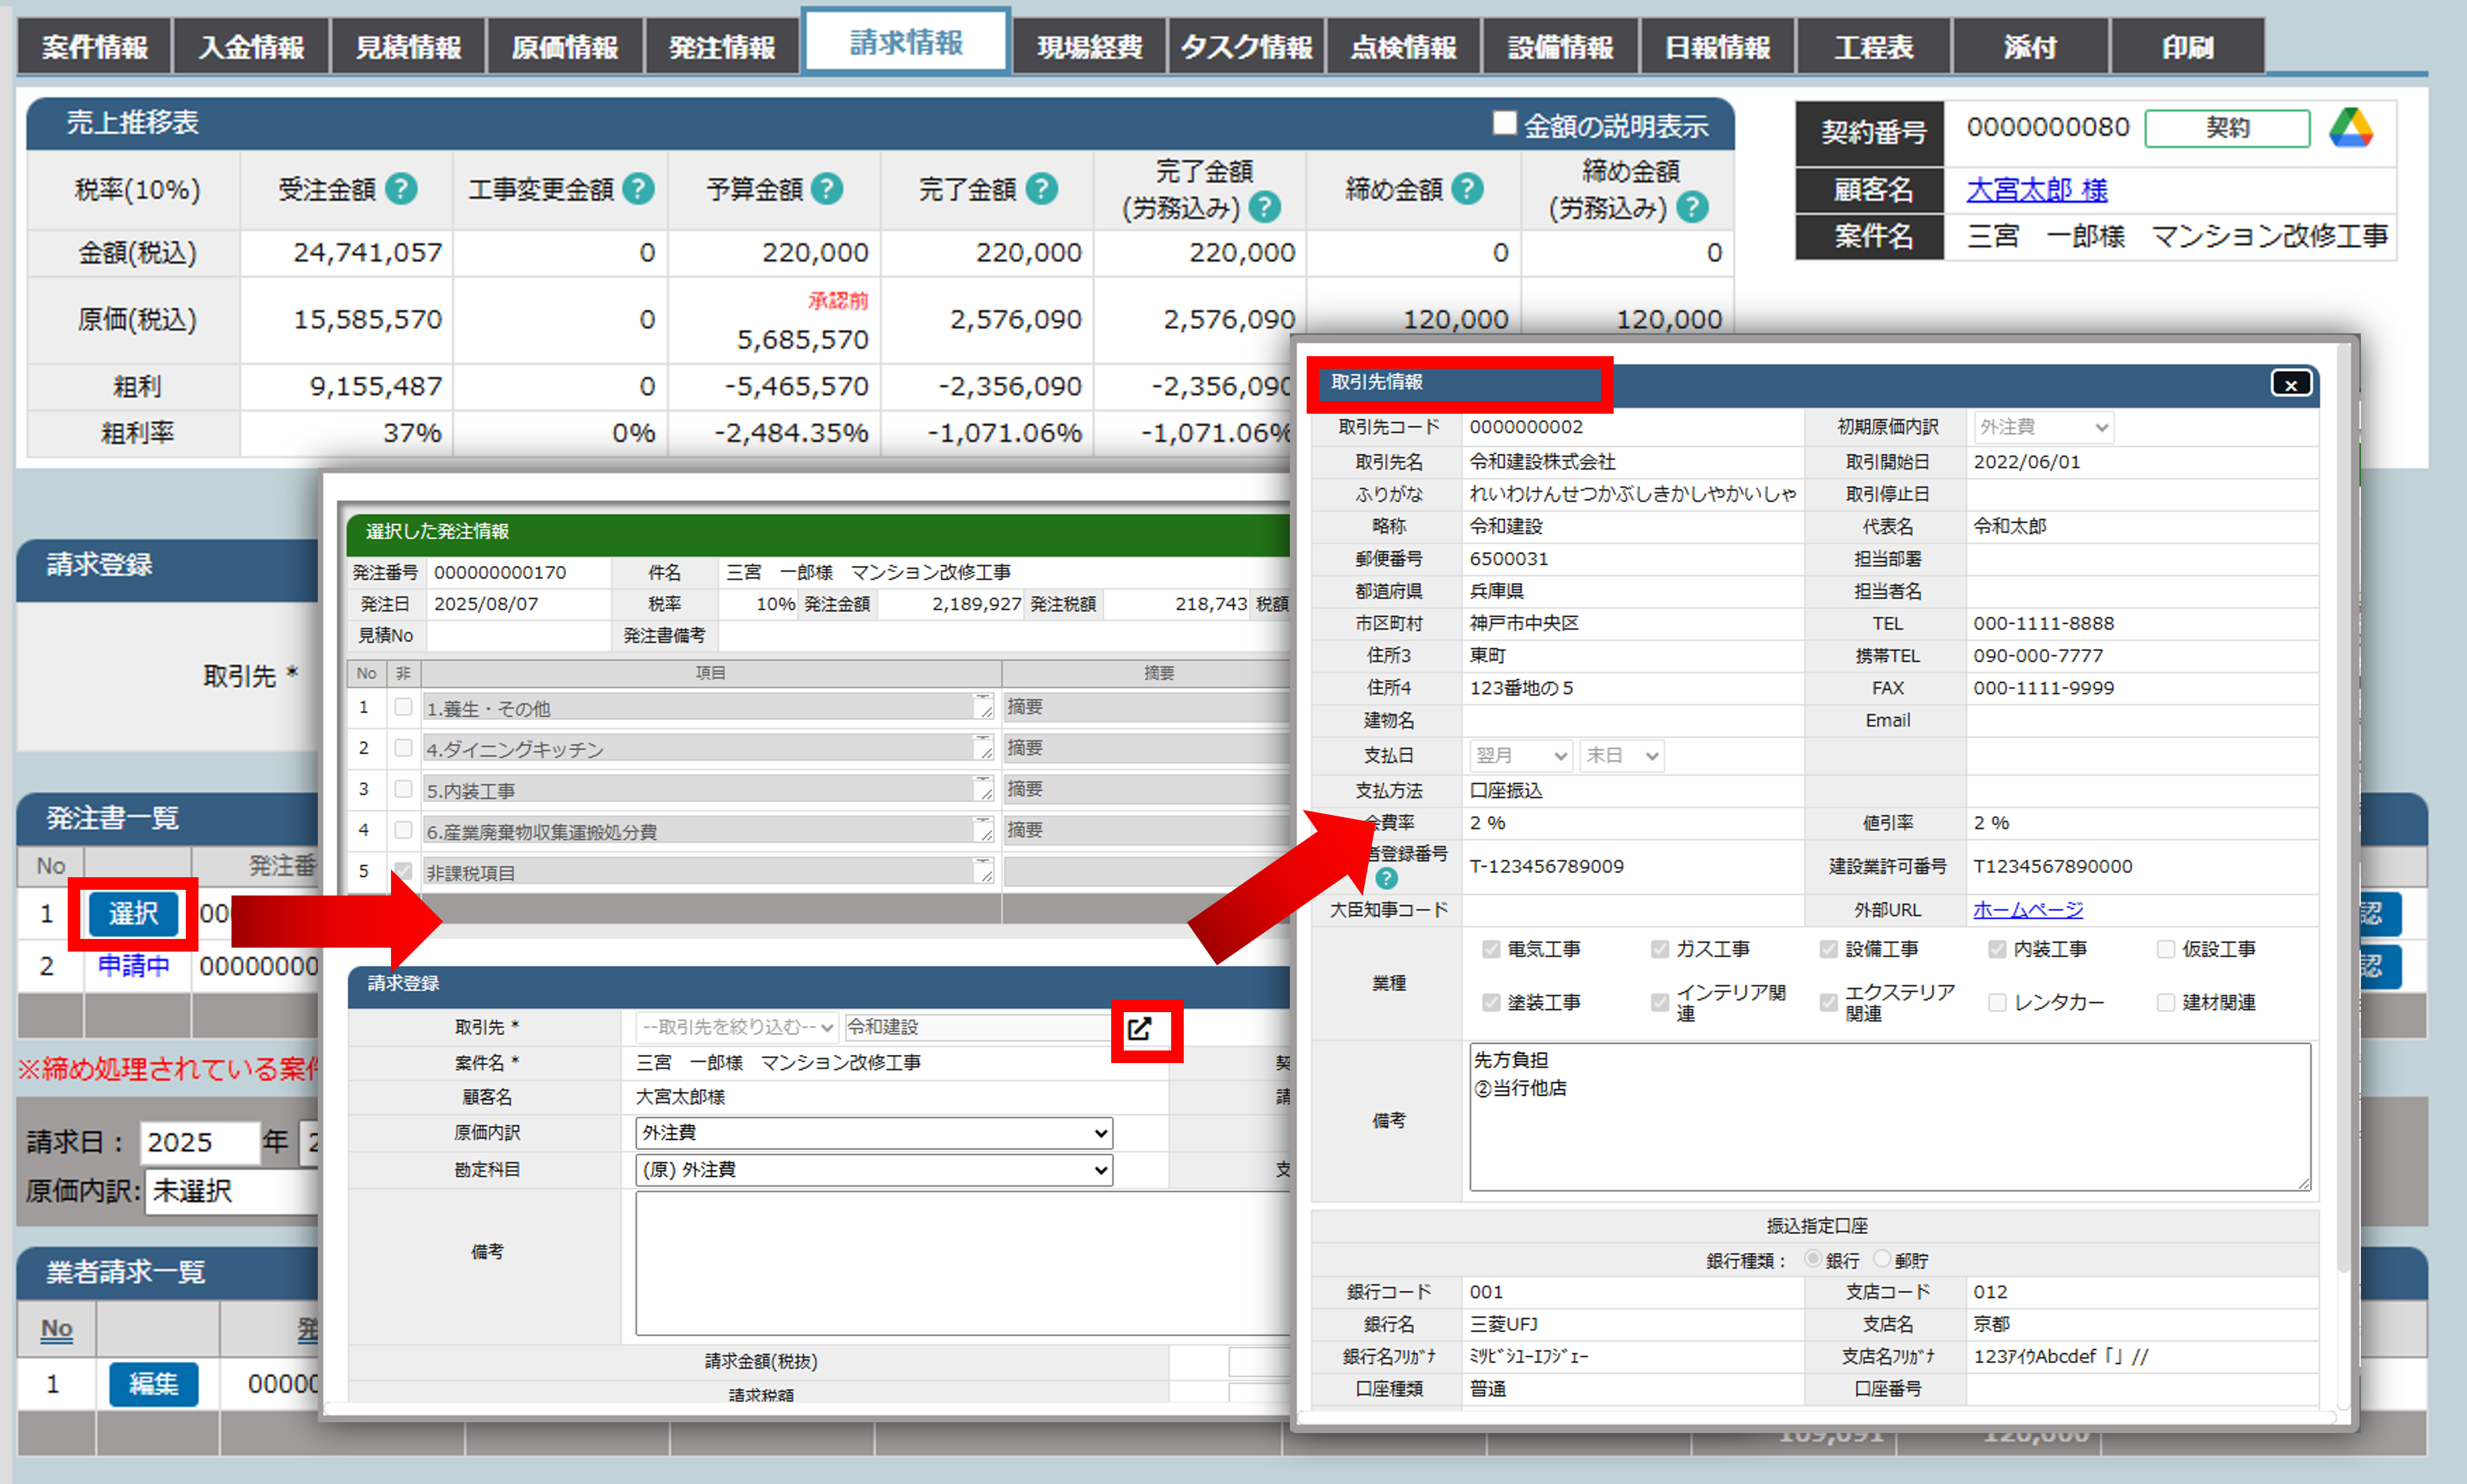Viewport: 2467px width, 1484px height.
Task: Open the 取引先を絞り込む dropdown
Action: 737,1028
